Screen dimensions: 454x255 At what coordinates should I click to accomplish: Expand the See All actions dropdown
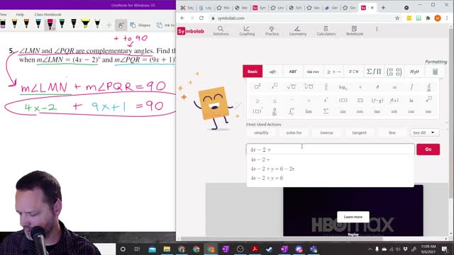point(424,132)
